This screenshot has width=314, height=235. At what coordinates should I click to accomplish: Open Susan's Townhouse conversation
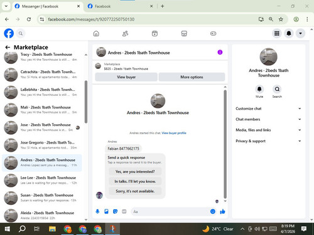42,198
